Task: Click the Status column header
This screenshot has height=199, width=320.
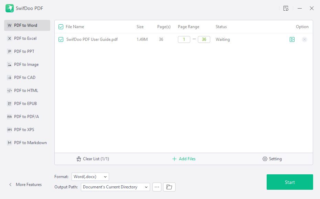Action: (221, 27)
